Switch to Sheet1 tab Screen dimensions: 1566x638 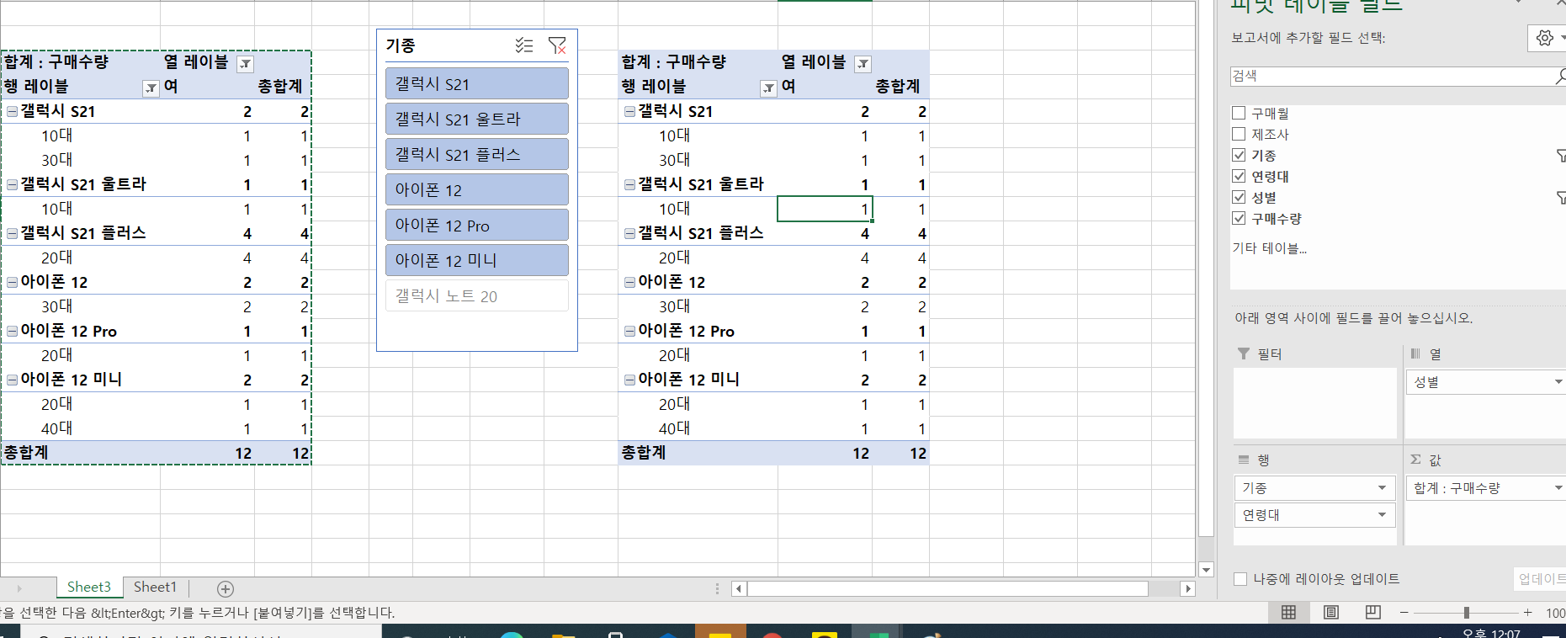coord(155,587)
